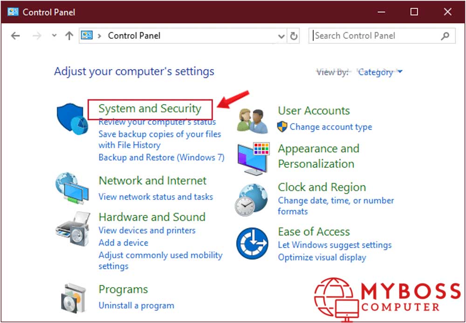466x323 pixels.
Task: Click Uninstall a program link
Action: point(136,306)
